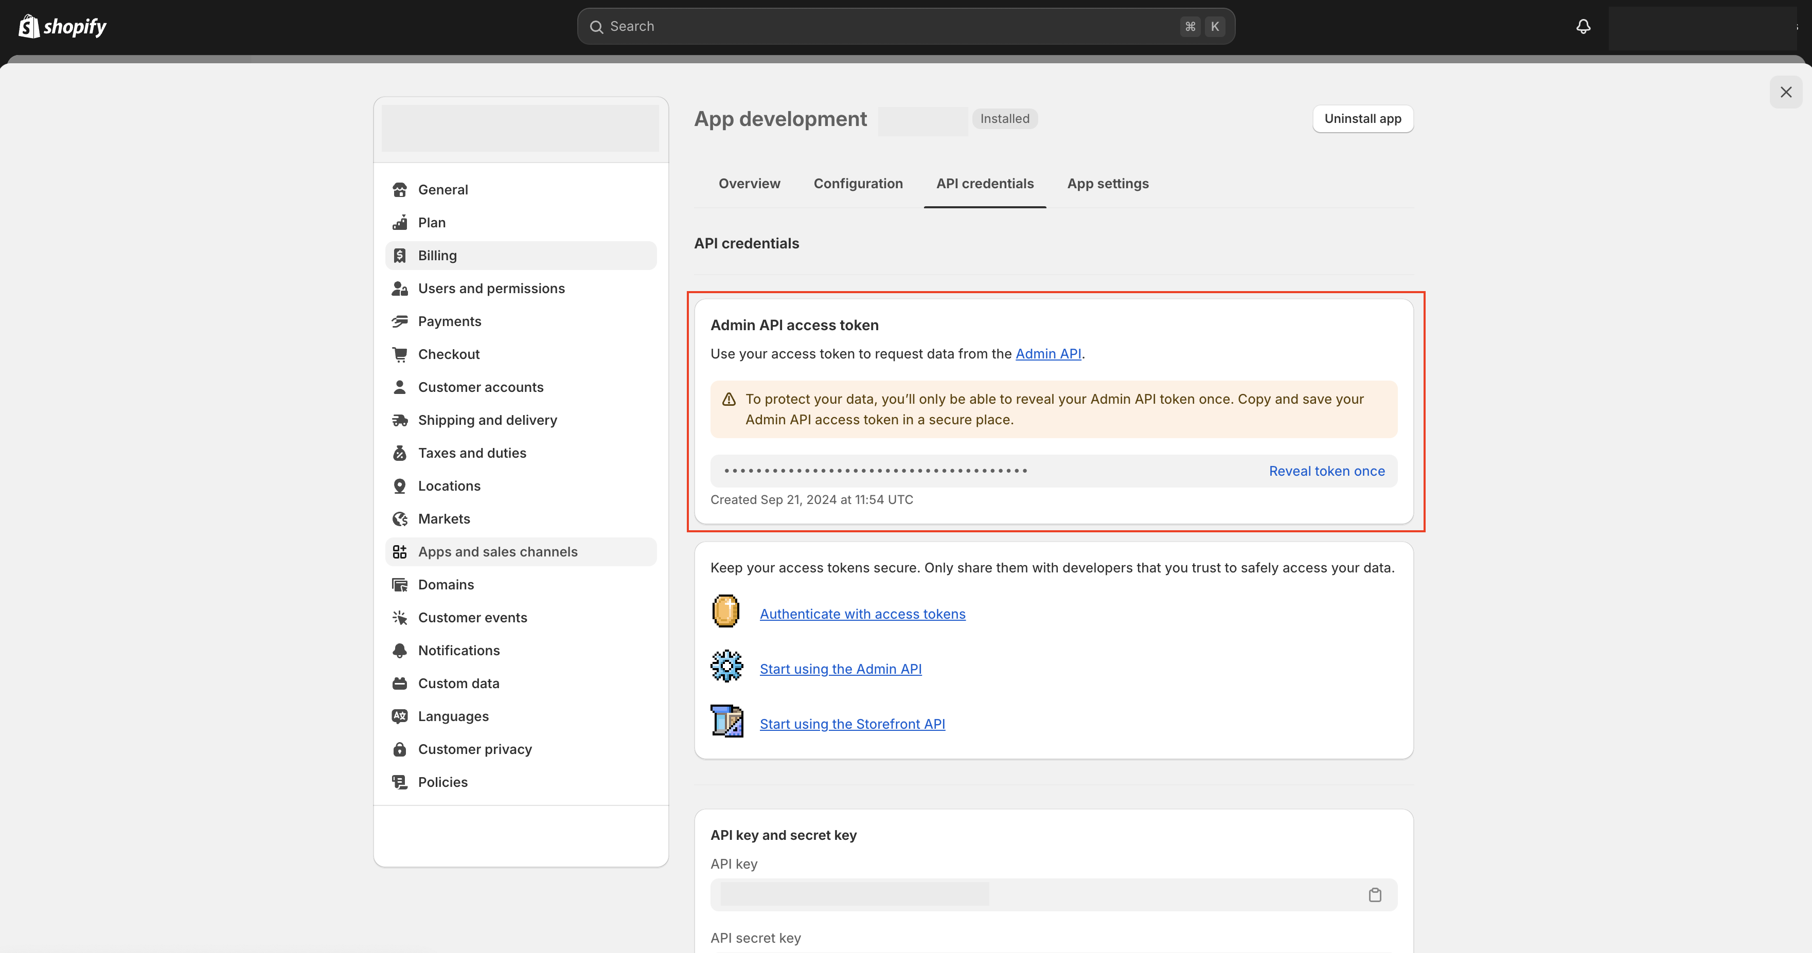Click the Storefront API pixel icon
Viewport: 1812px width, 953px height.
[x=726, y=721]
